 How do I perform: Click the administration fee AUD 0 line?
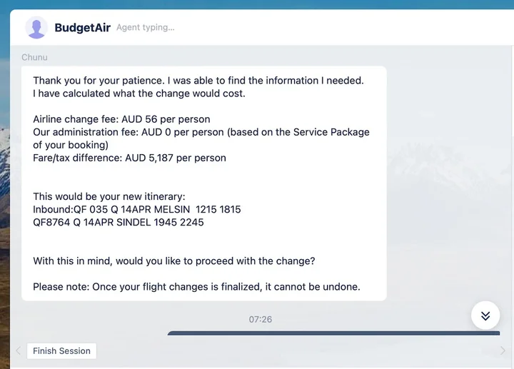201,132
